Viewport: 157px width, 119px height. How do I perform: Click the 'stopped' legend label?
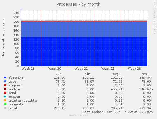(15, 85)
